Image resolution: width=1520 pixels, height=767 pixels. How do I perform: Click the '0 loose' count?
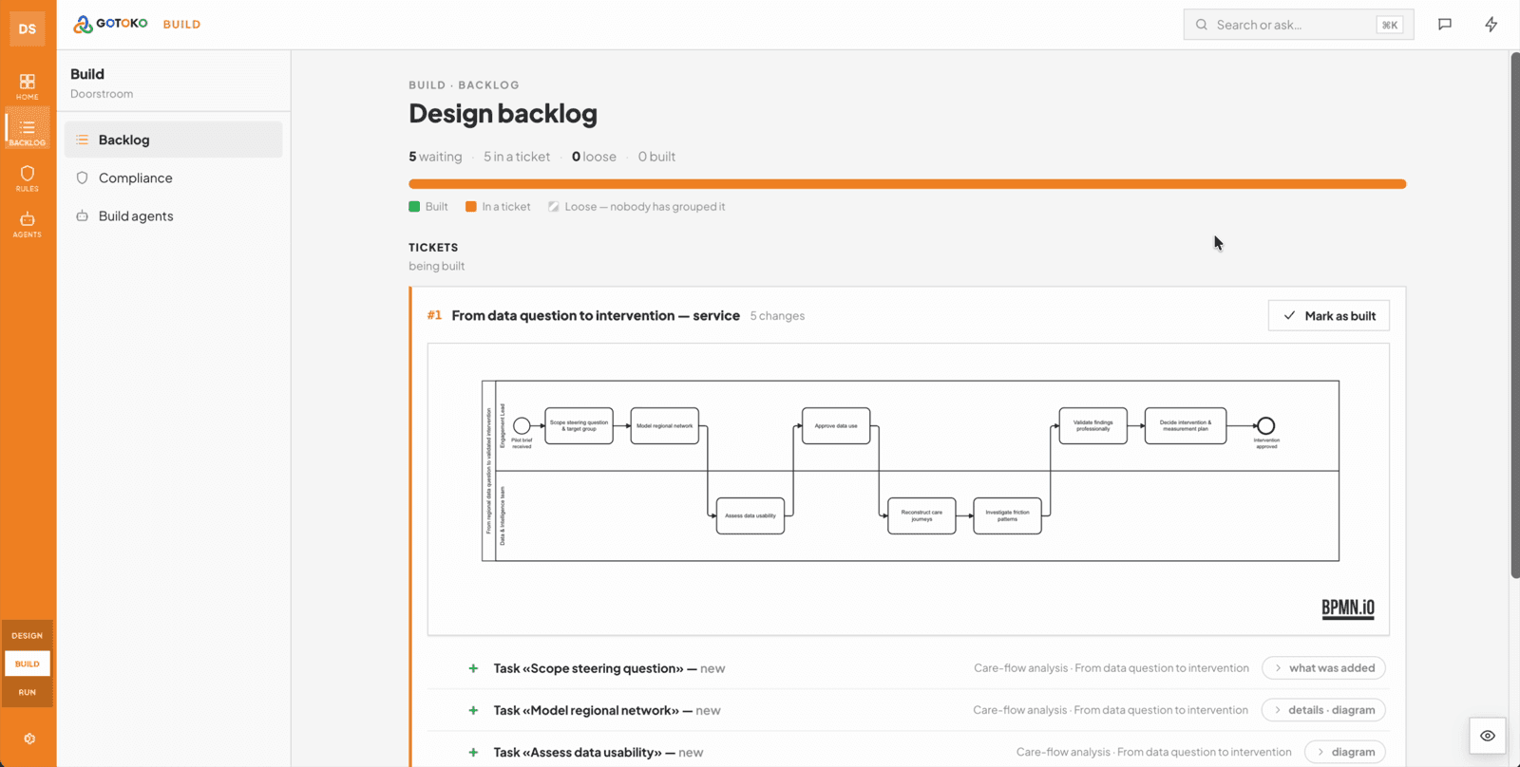click(594, 157)
